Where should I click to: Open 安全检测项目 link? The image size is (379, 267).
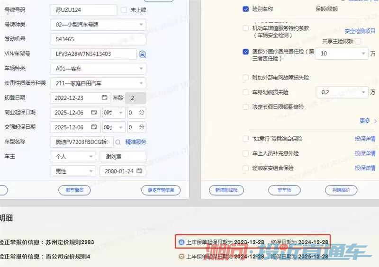360,31
